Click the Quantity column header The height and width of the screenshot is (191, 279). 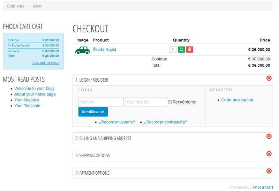181,40
